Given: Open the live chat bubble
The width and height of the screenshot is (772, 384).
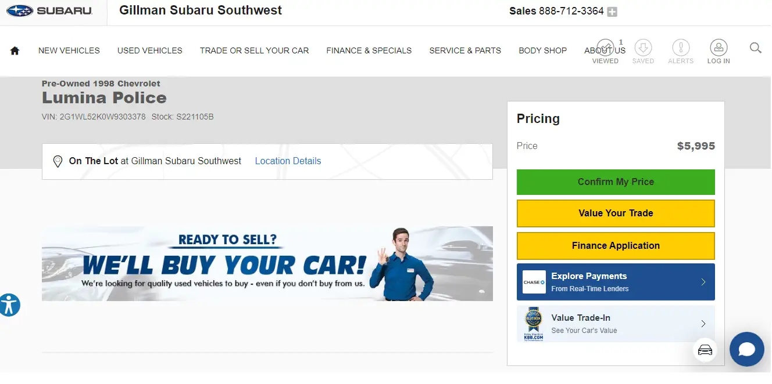Looking at the screenshot, I should 746,349.
